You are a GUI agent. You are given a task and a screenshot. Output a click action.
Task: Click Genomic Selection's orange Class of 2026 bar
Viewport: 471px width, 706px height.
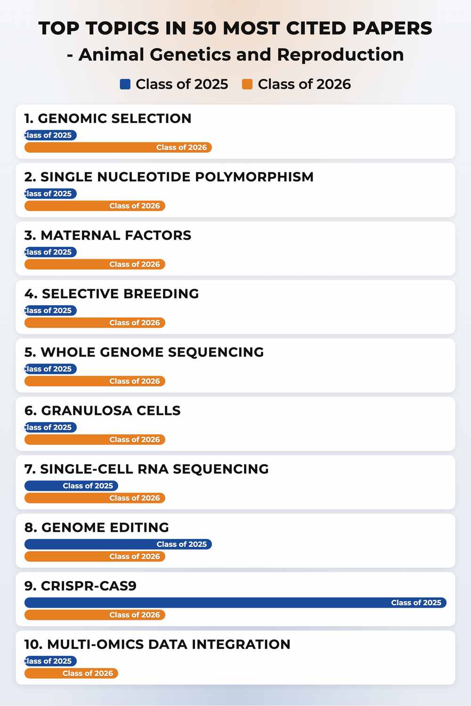[118, 147]
